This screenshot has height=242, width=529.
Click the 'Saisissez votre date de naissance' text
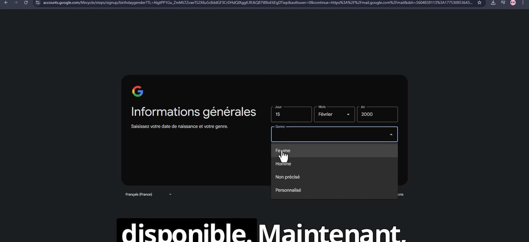179,126
